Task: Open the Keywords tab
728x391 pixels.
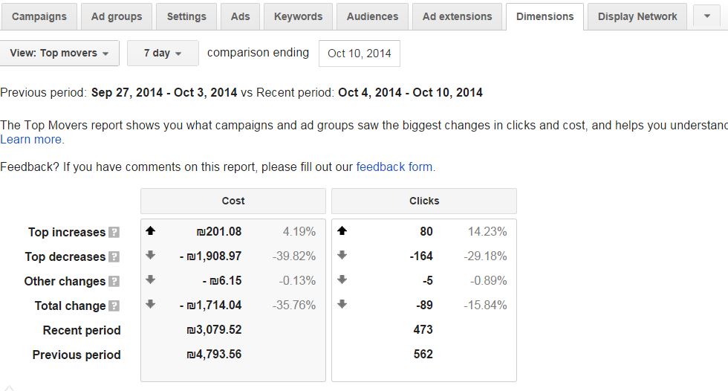Action: 298,16
